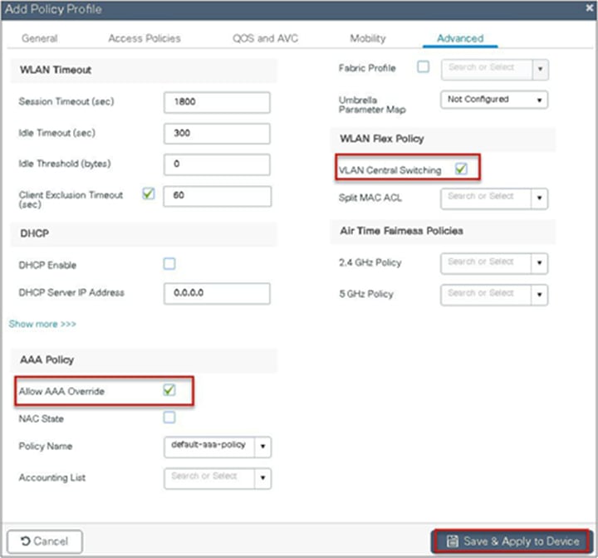Click the Session Timeout field
The width and height of the screenshot is (598, 558).
coord(217,102)
